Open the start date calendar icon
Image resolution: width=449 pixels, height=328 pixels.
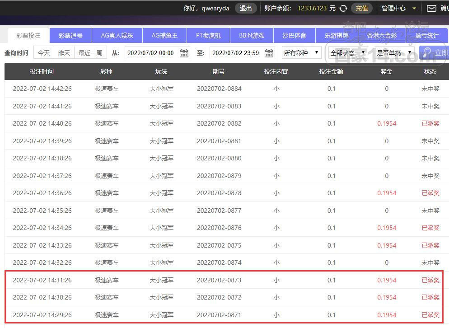pyautogui.click(x=184, y=53)
